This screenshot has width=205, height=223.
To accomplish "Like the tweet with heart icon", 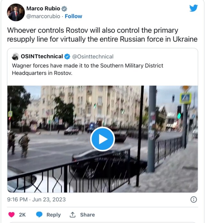I will point(12,215).
